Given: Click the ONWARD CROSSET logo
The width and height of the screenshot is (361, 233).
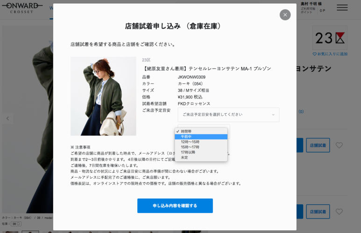Looking at the screenshot, I should 22,8.
